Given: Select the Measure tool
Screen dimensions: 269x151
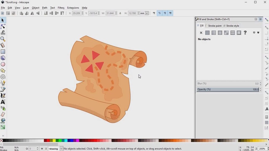Looking at the screenshot, I should pos(3,45).
